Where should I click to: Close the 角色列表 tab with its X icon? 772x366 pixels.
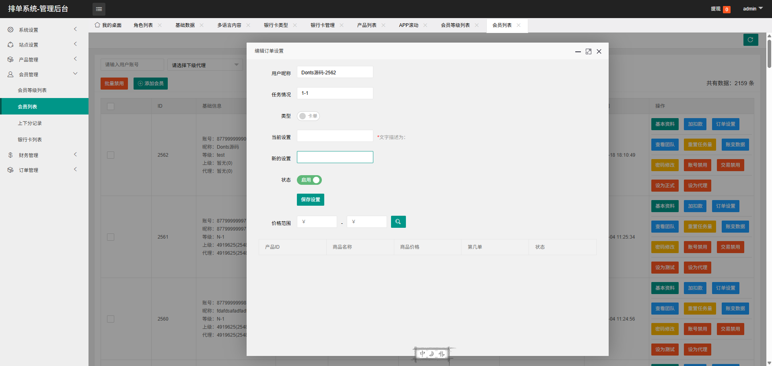pyautogui.click(x=160, y=25)
